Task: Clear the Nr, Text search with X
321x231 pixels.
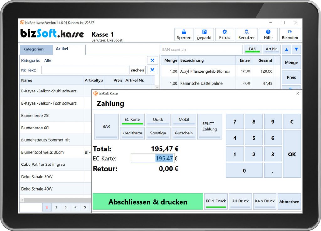Action: coord(152,70)
